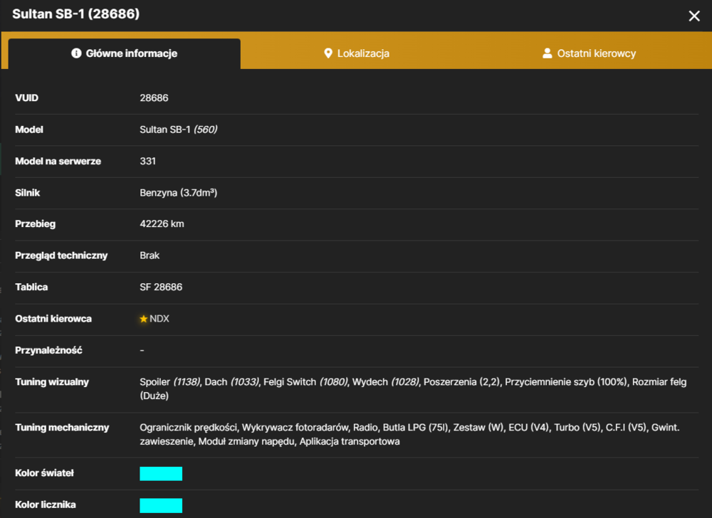Open the Lokalizacja tab
This screenshot has height=518, width=712.
click(357, 53)
